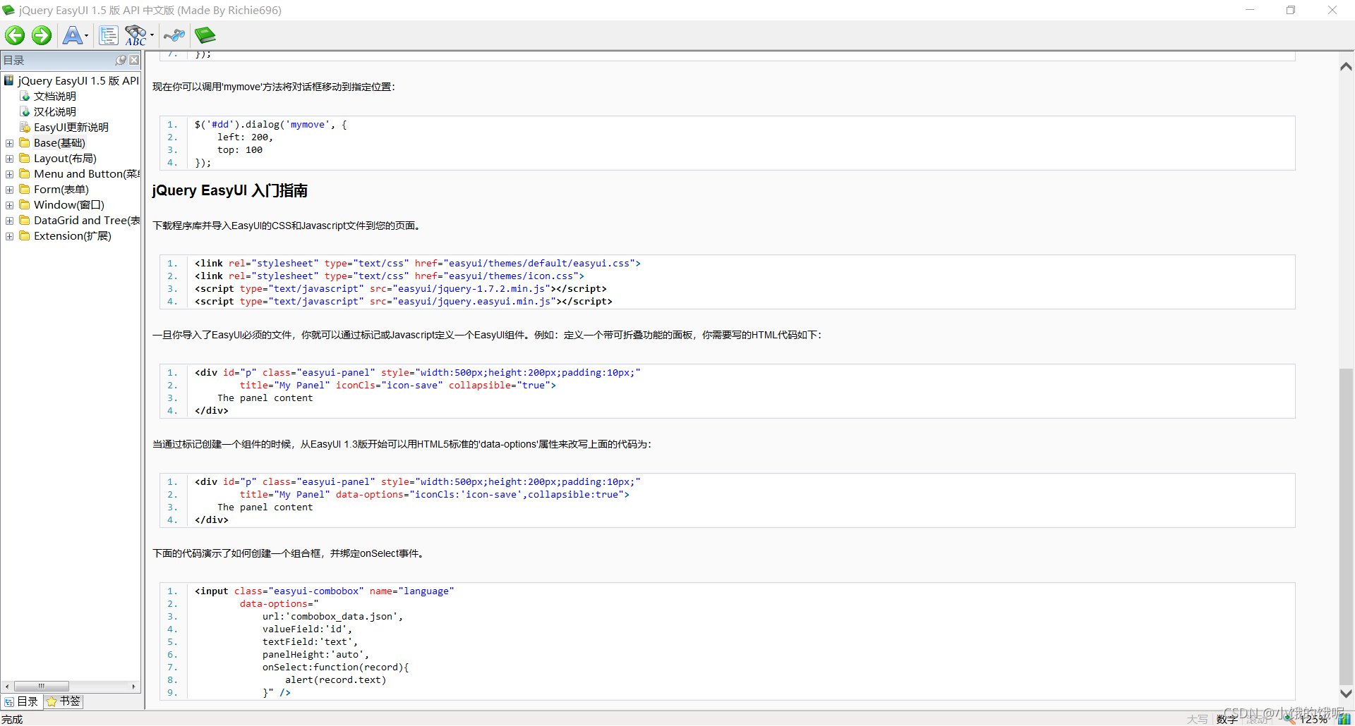Switch to the 书签 bookmarks tab
The image size is (1355, 726).
click(x=64, y=701)
